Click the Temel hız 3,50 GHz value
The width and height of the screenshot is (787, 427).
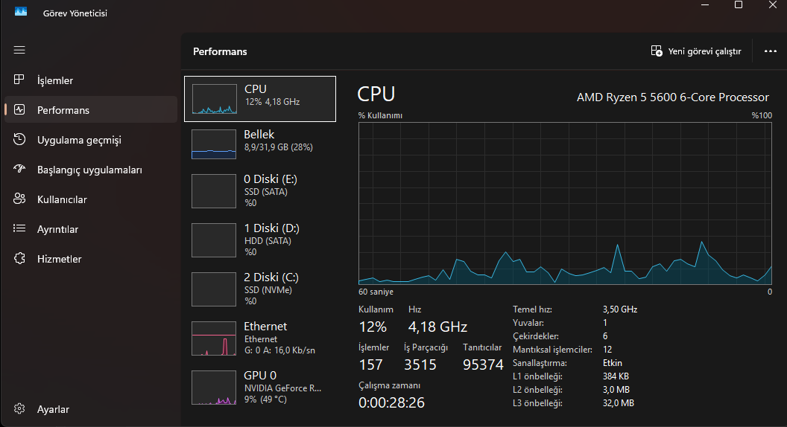(x=620, y=309)
